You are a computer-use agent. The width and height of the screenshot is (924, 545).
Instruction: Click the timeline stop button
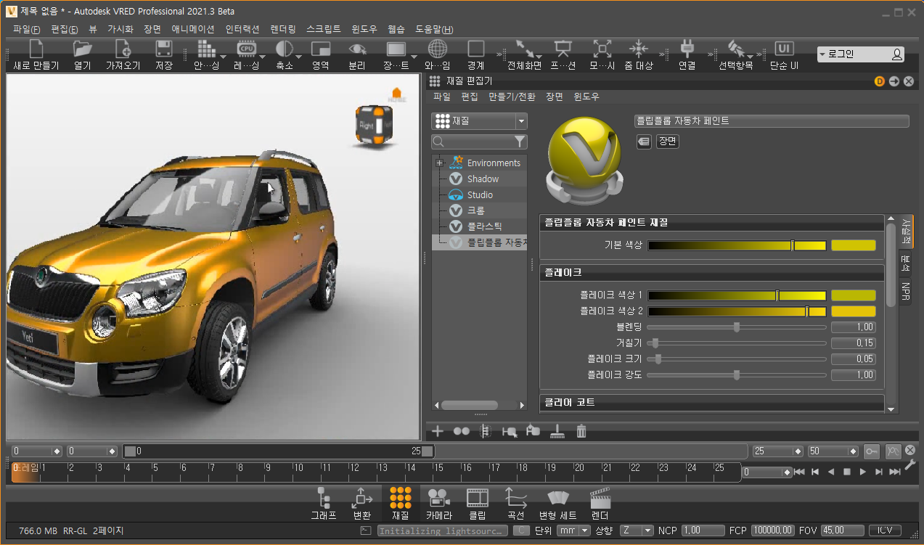846,472
